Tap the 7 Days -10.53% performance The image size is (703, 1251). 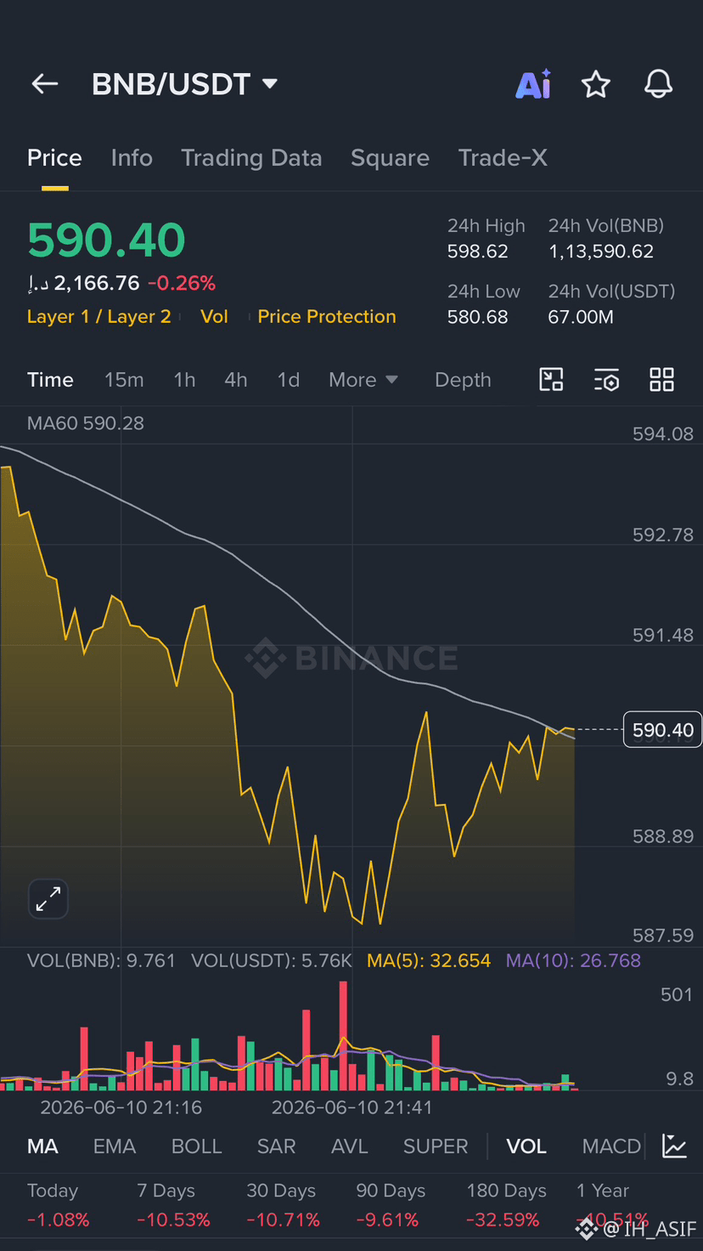[x=173, y=1206]
